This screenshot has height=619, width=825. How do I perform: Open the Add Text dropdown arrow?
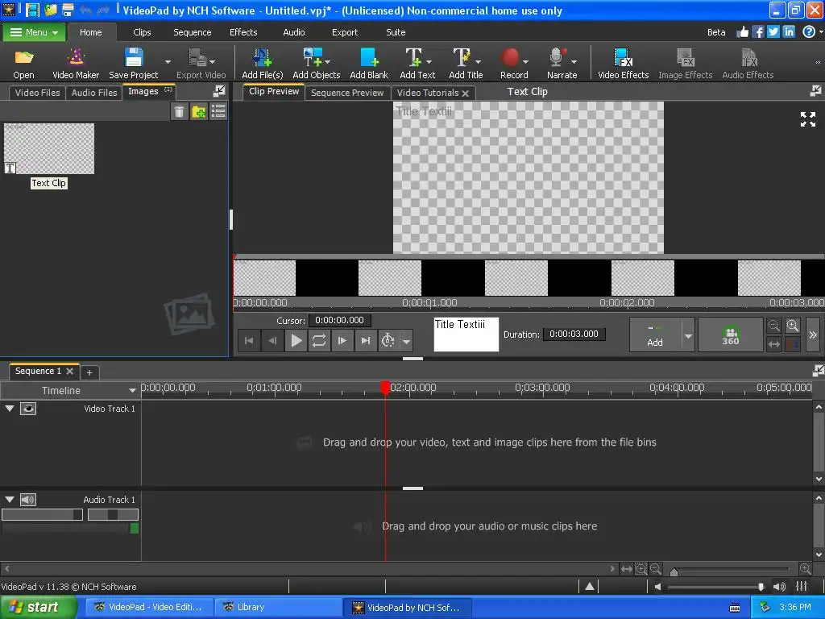[x=429, y=61]
